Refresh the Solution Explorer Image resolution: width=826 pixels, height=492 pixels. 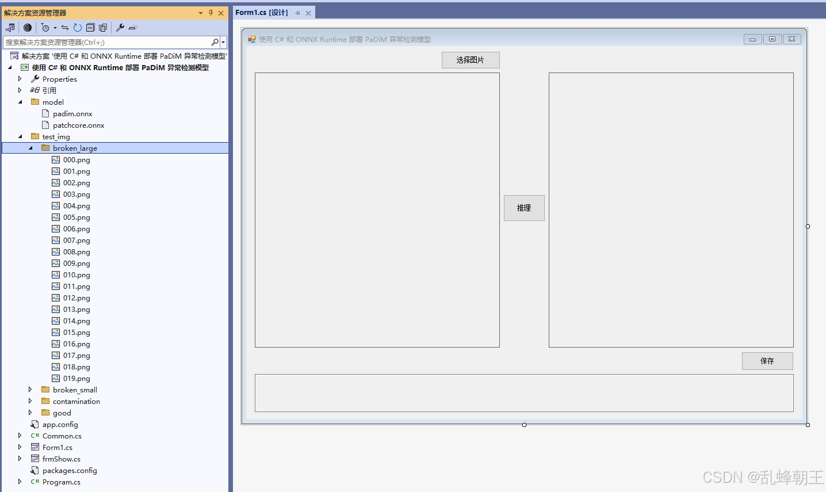click(78, 28)
